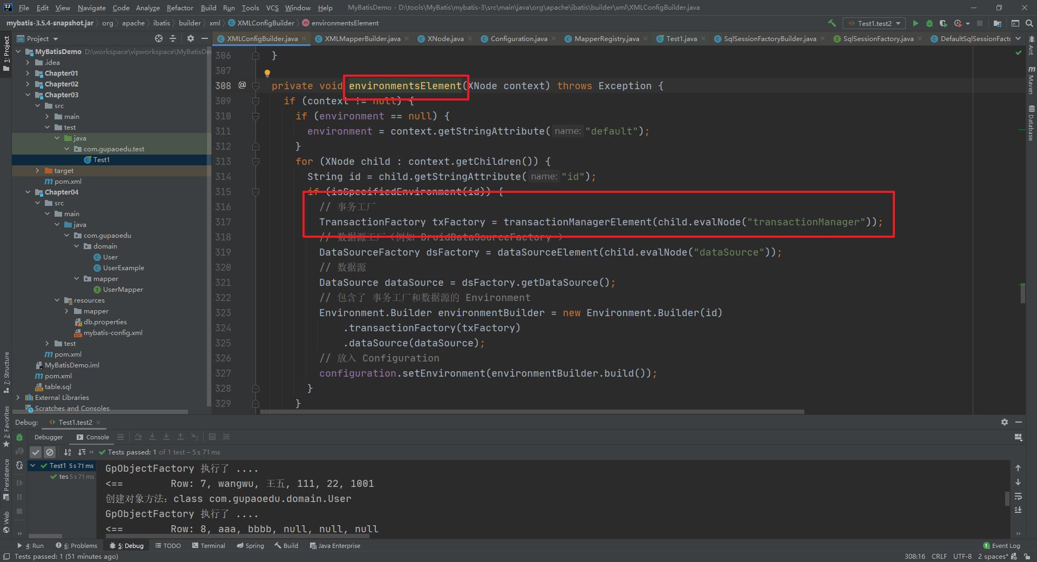This screenshot has height=562, width=1037.
Task: Open the Navigate menu
Action: tap(91, 8)
